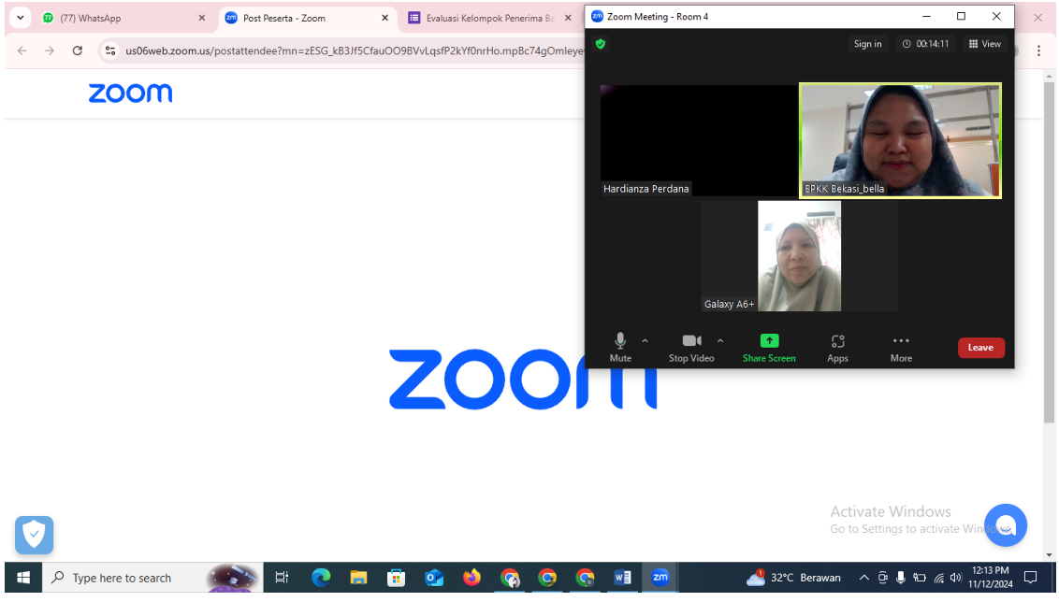Viewport: 1059px width, 602px height.
Task: Open the blue chat bubble widget
Action: click(1005, 525)
